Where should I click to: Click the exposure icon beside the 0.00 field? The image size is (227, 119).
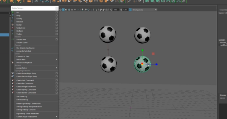point(111,10)
